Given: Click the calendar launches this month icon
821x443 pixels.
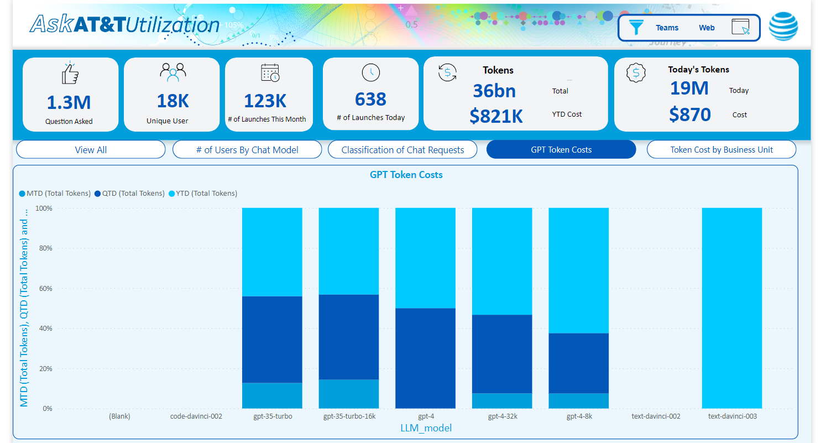Looking at the screenshot, I should pos(270,72).
